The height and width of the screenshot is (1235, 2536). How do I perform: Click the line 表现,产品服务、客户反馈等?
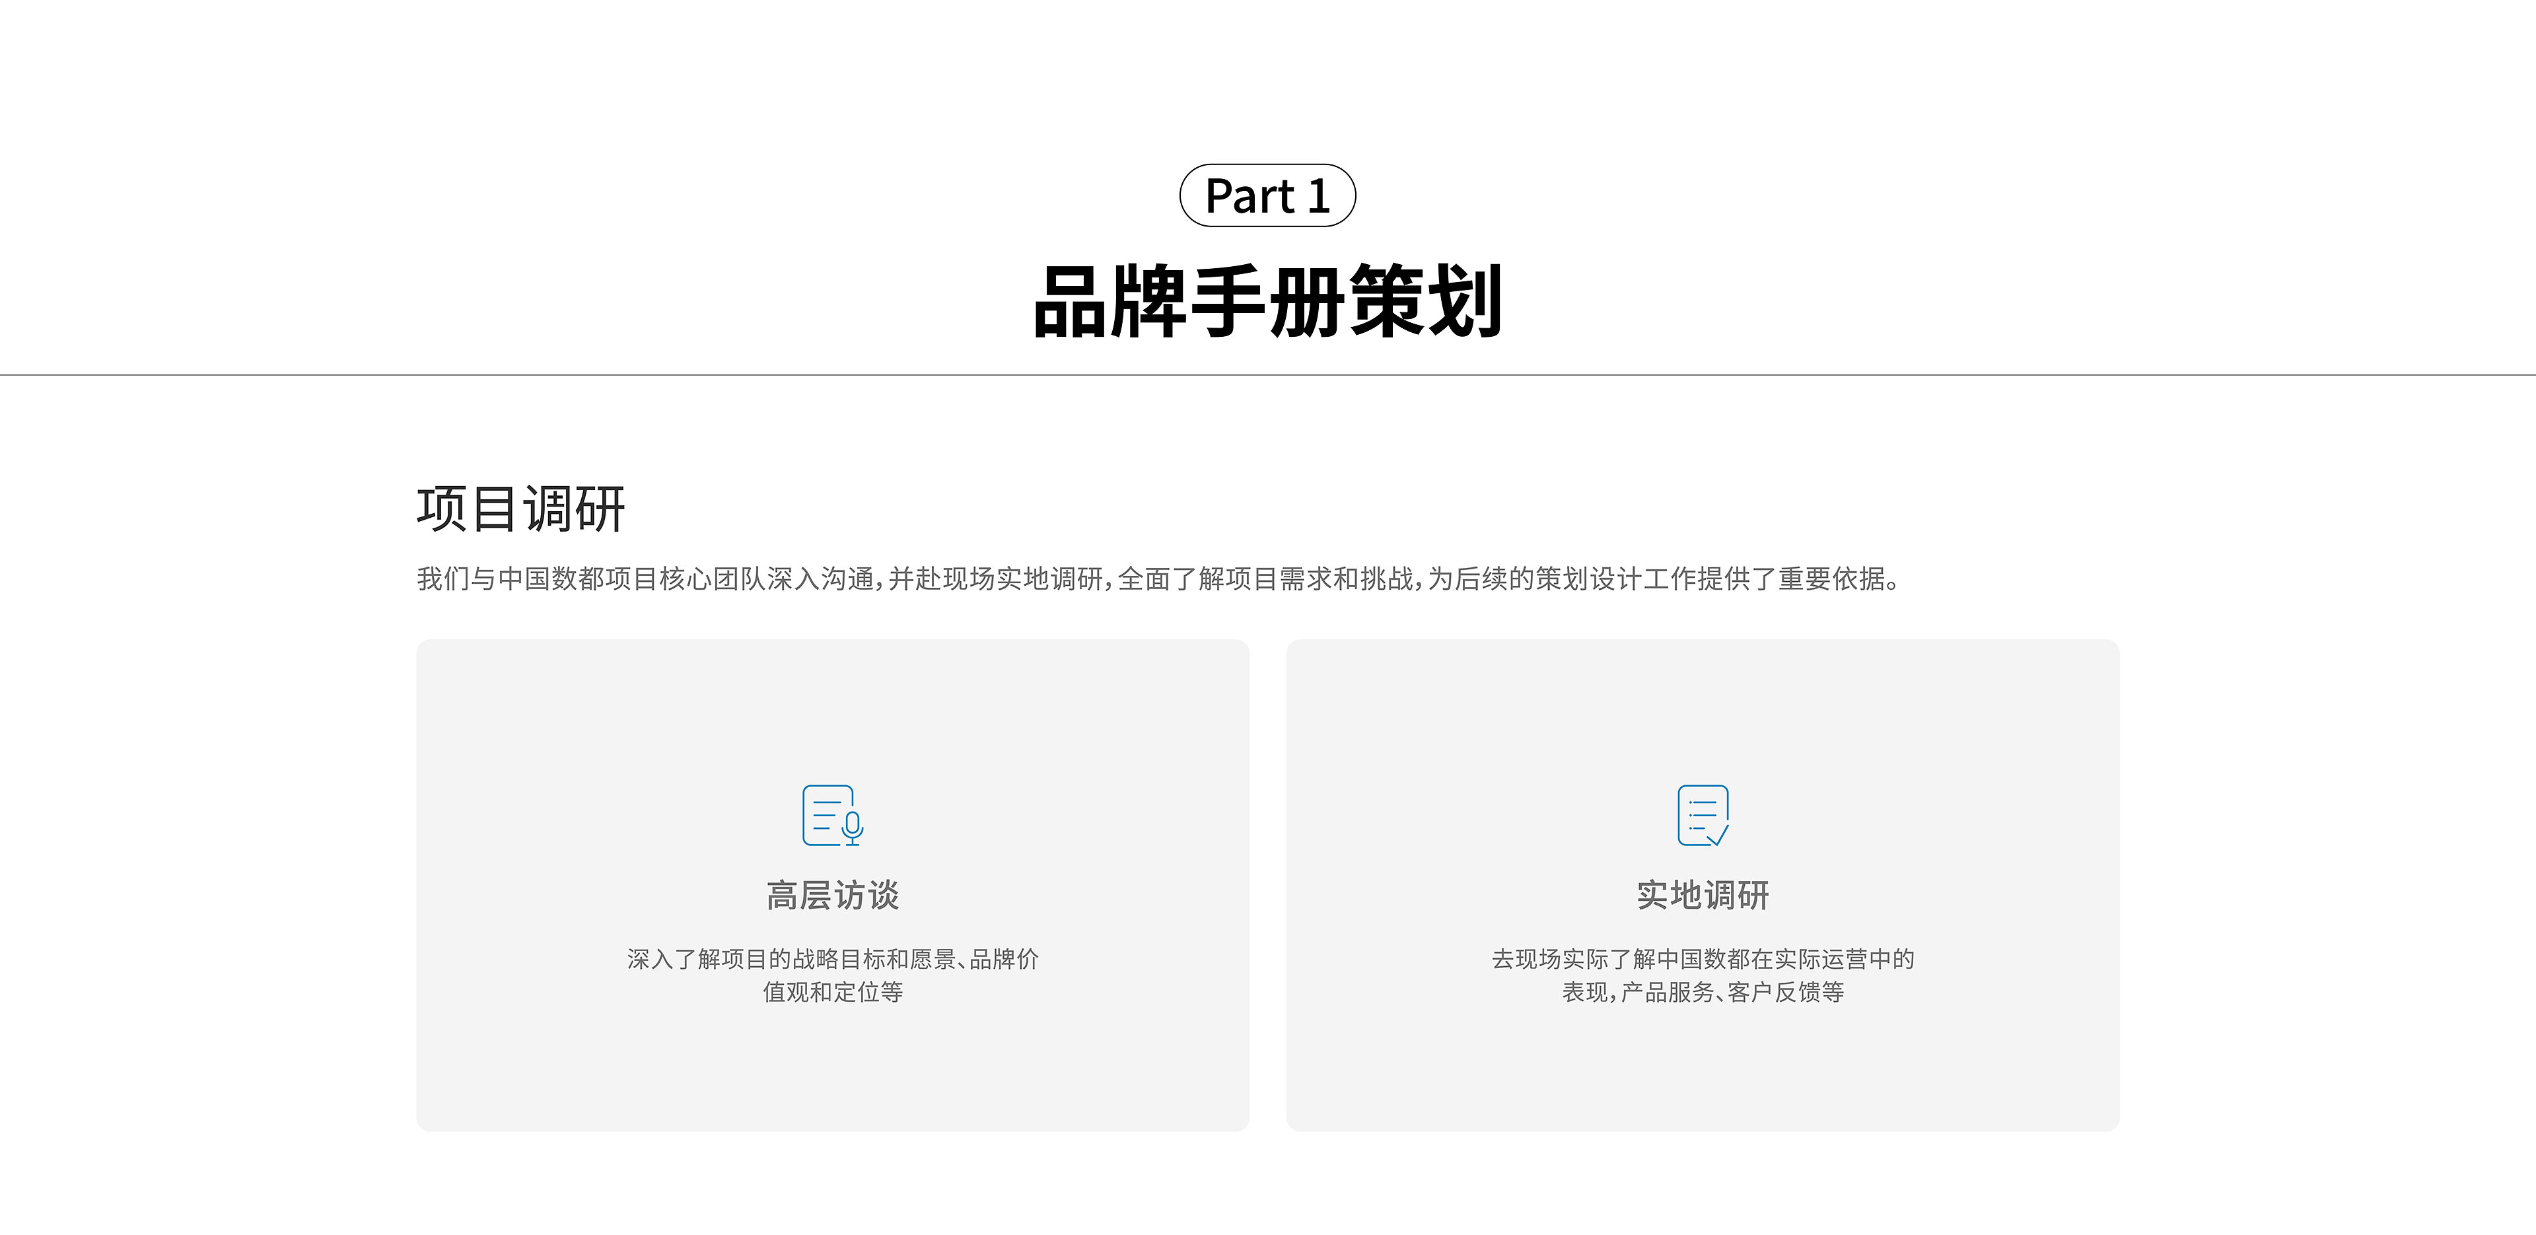coord(1702,992)
